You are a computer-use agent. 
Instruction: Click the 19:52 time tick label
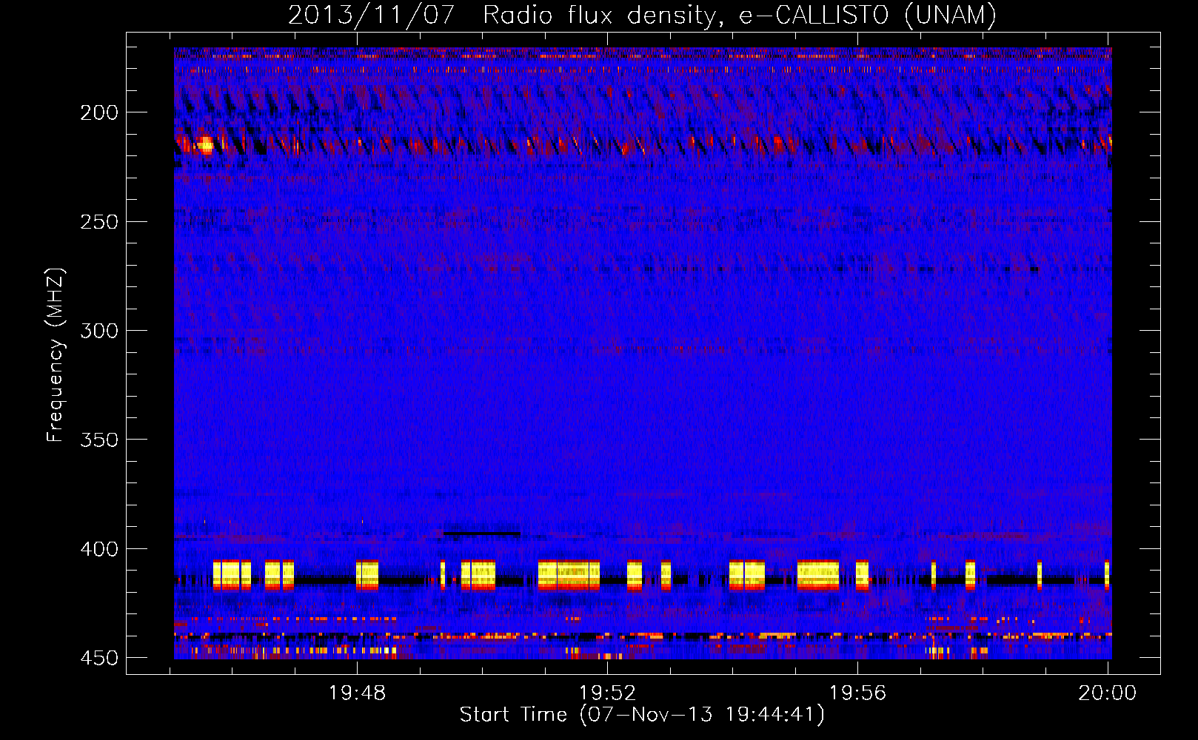point(607,693)
